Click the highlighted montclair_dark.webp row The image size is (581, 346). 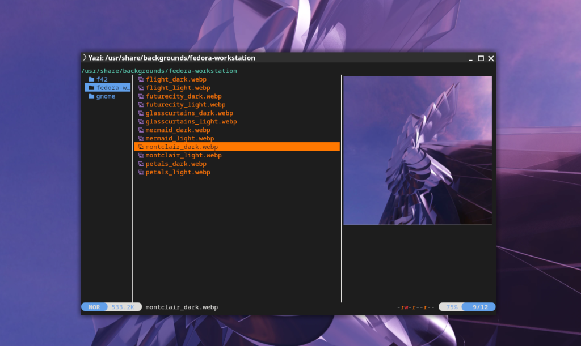[x=237, y=147]
